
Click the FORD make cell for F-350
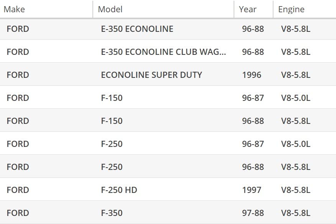[18, 213]
